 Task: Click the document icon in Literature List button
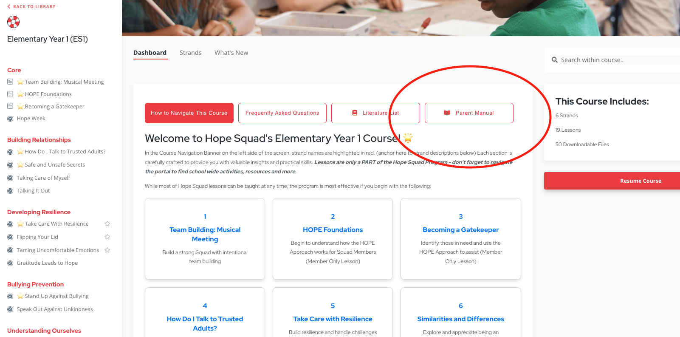pos(355,113)
